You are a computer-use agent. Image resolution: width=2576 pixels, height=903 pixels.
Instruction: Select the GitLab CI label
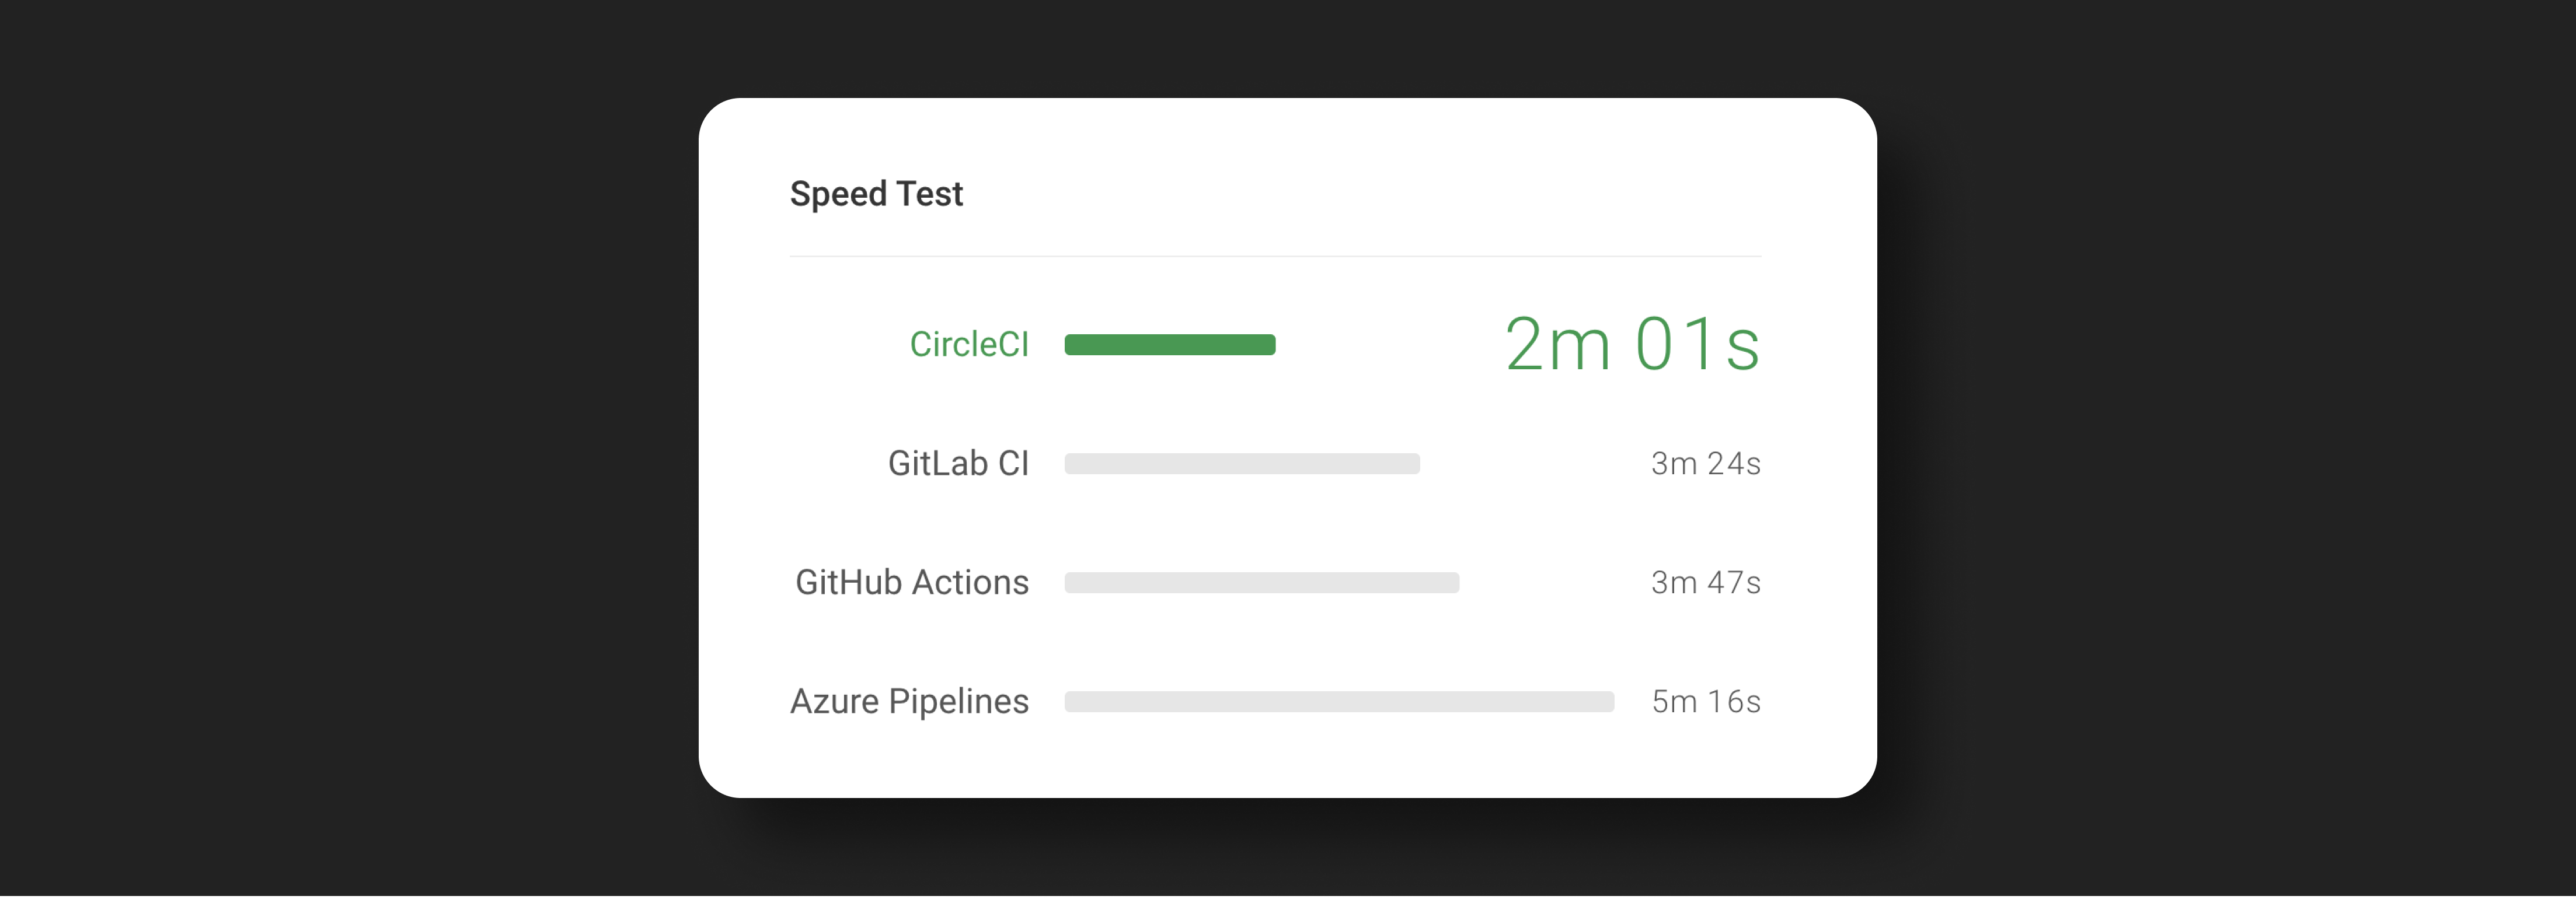(958, 464)
